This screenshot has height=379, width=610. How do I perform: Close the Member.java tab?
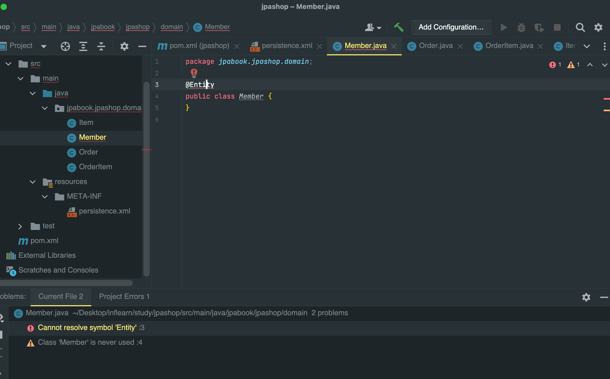pos(394,46)
